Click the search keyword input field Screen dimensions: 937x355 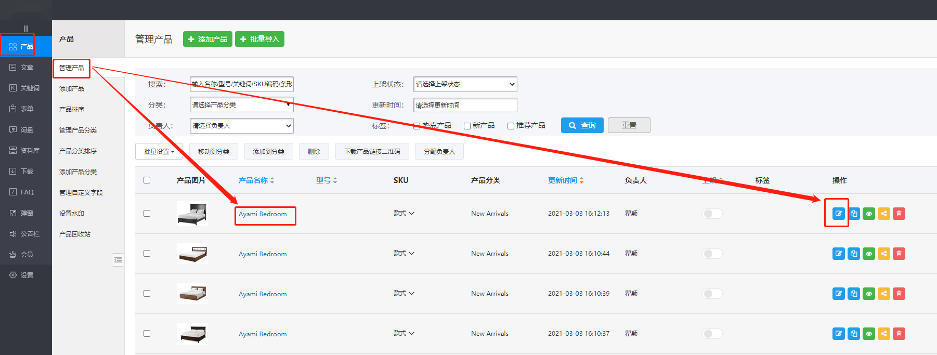[x=241, y=84]
